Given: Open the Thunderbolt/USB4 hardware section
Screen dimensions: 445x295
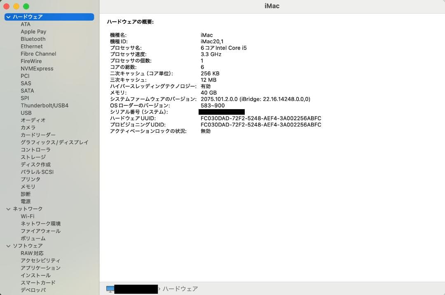Looking at the screenshot, I should pos(44,105).
